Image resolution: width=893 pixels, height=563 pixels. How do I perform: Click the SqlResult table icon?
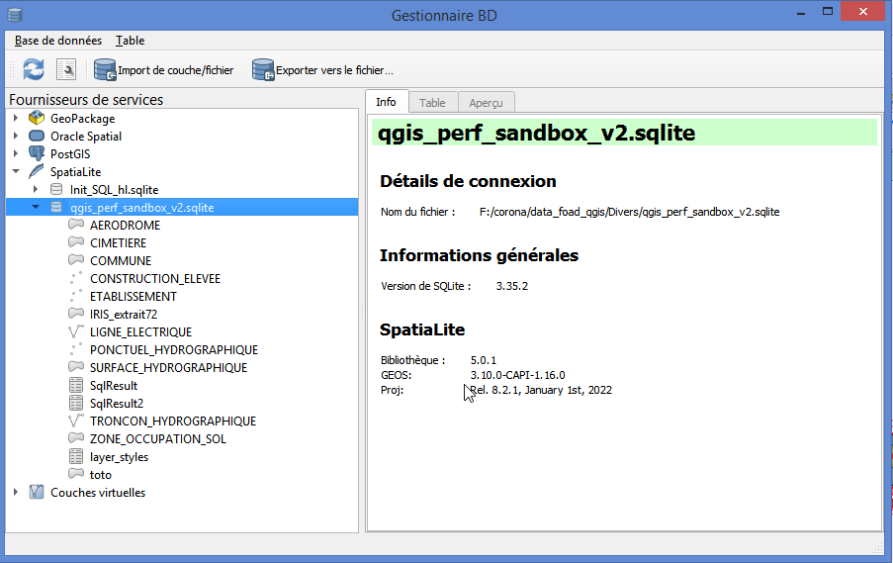click(76, 385)
